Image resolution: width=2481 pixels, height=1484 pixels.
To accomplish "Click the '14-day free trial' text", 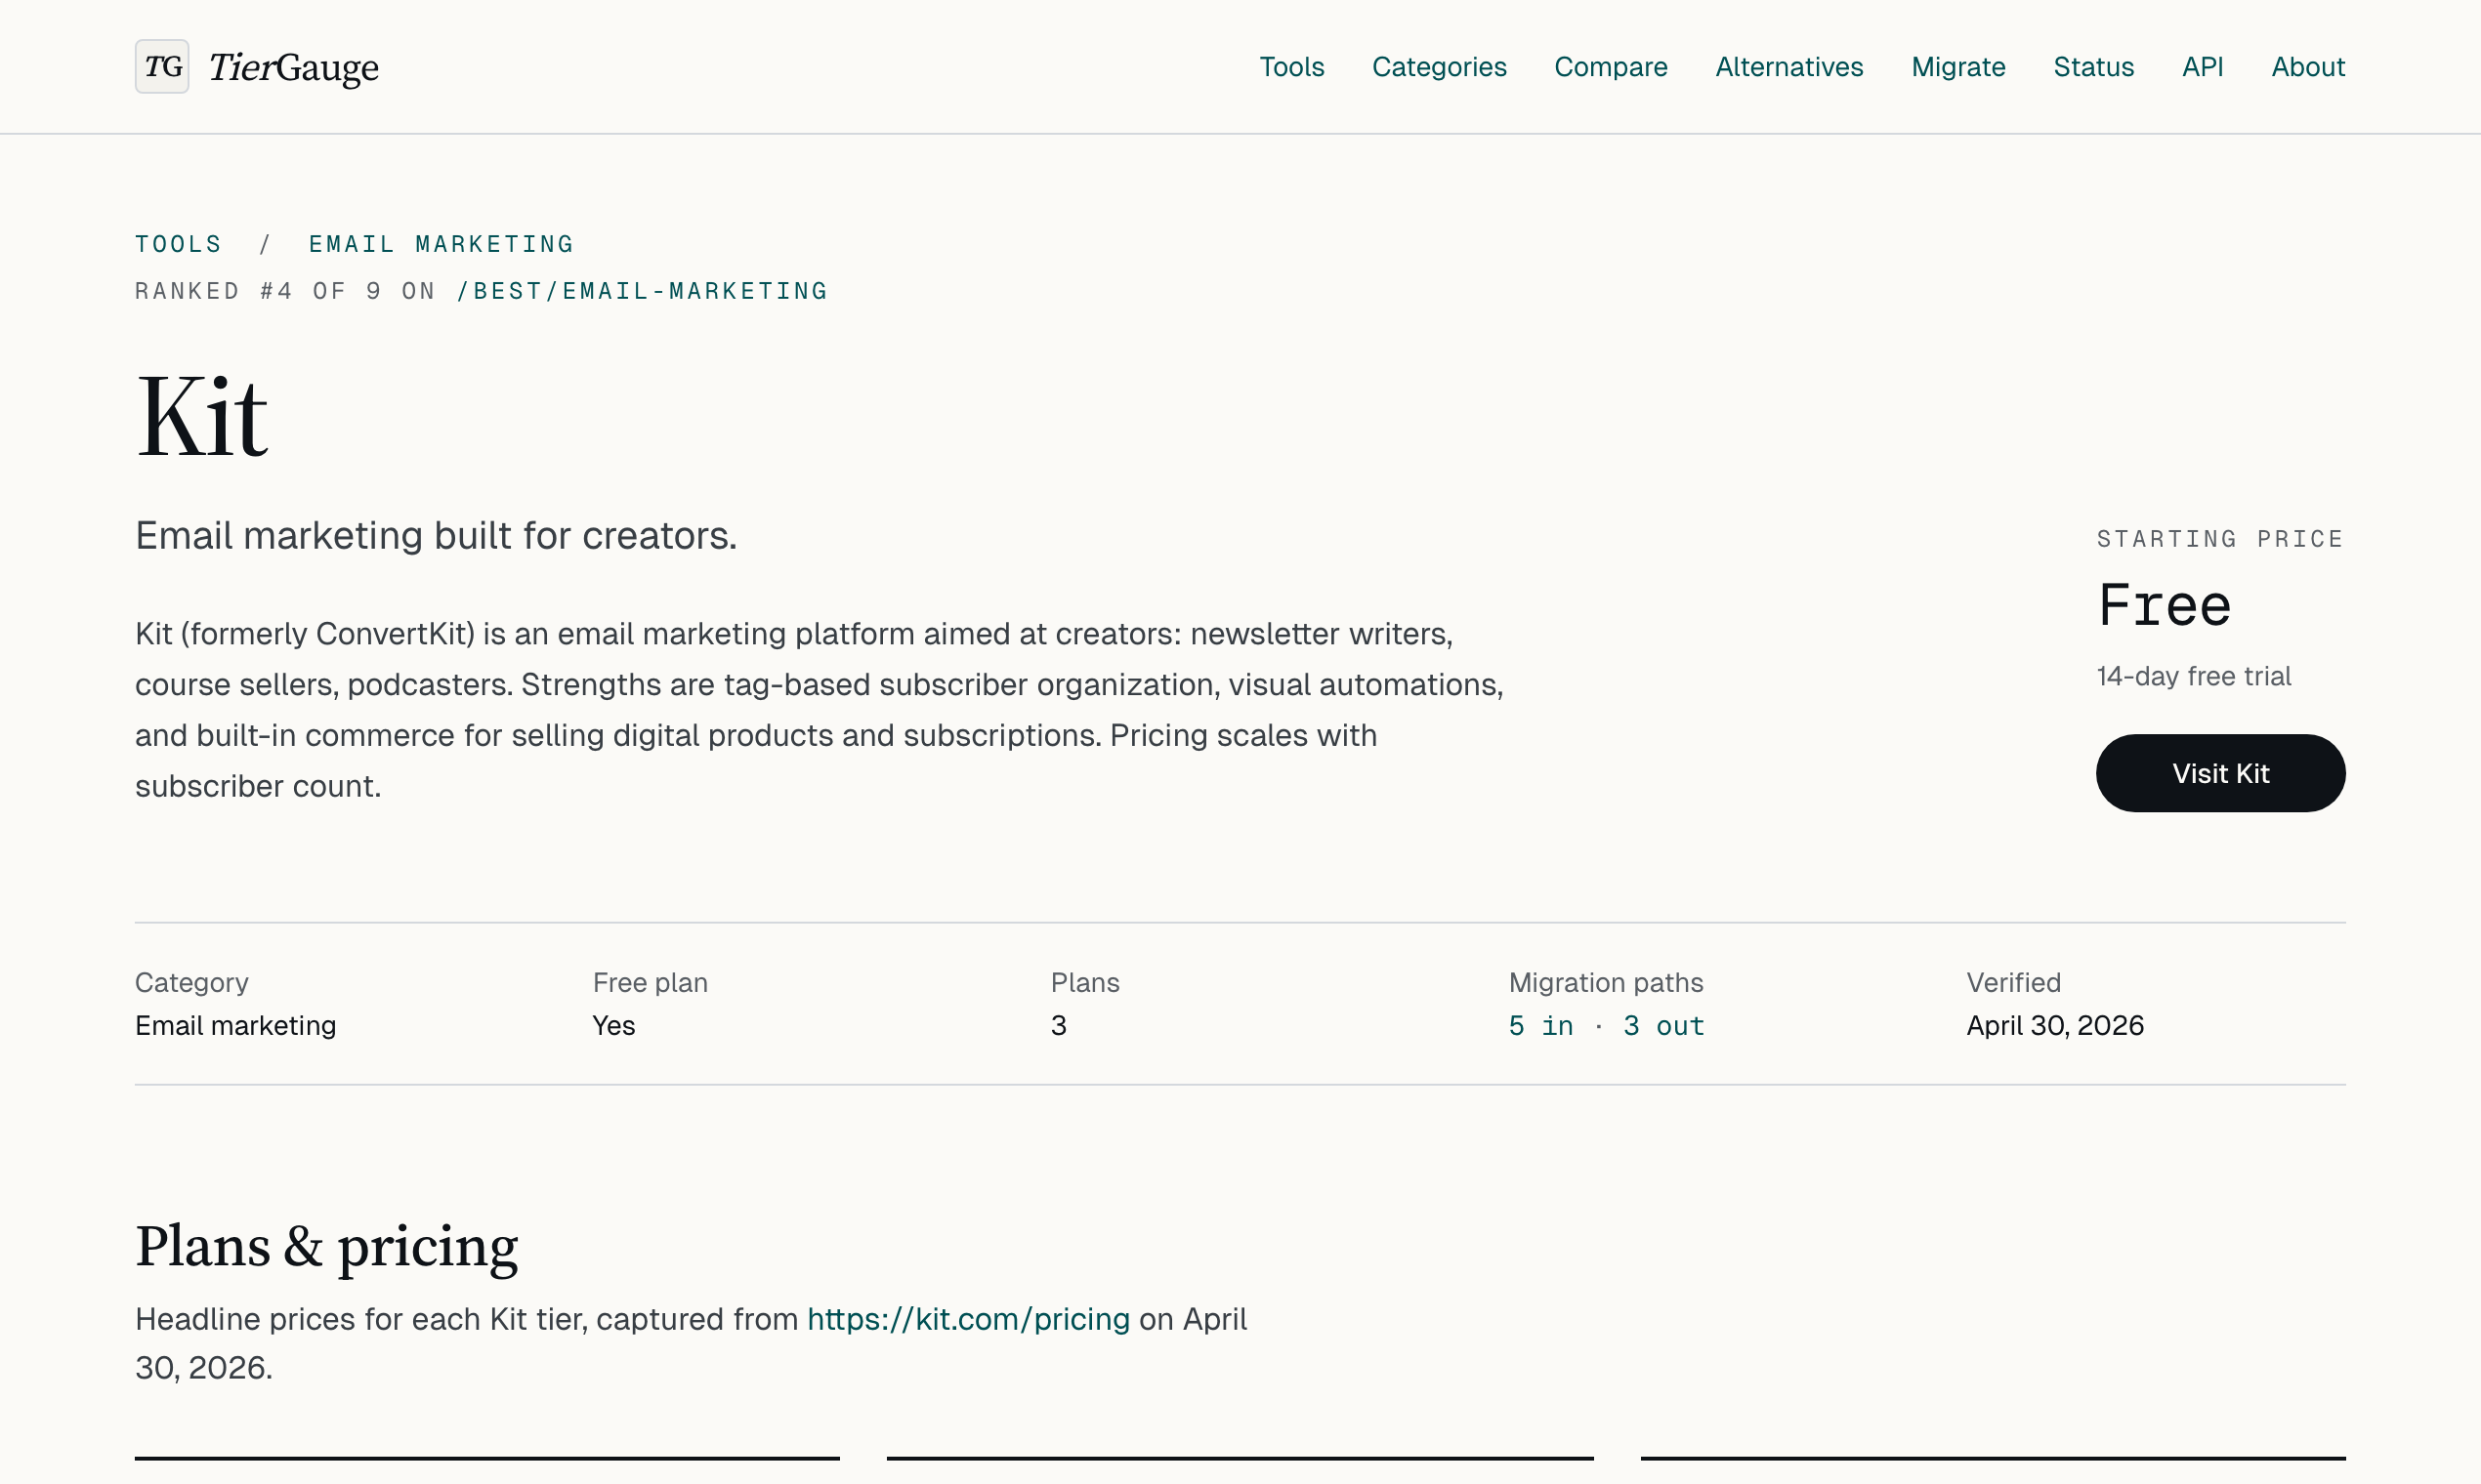I will pyautogui.click(x=2193, y=677).
